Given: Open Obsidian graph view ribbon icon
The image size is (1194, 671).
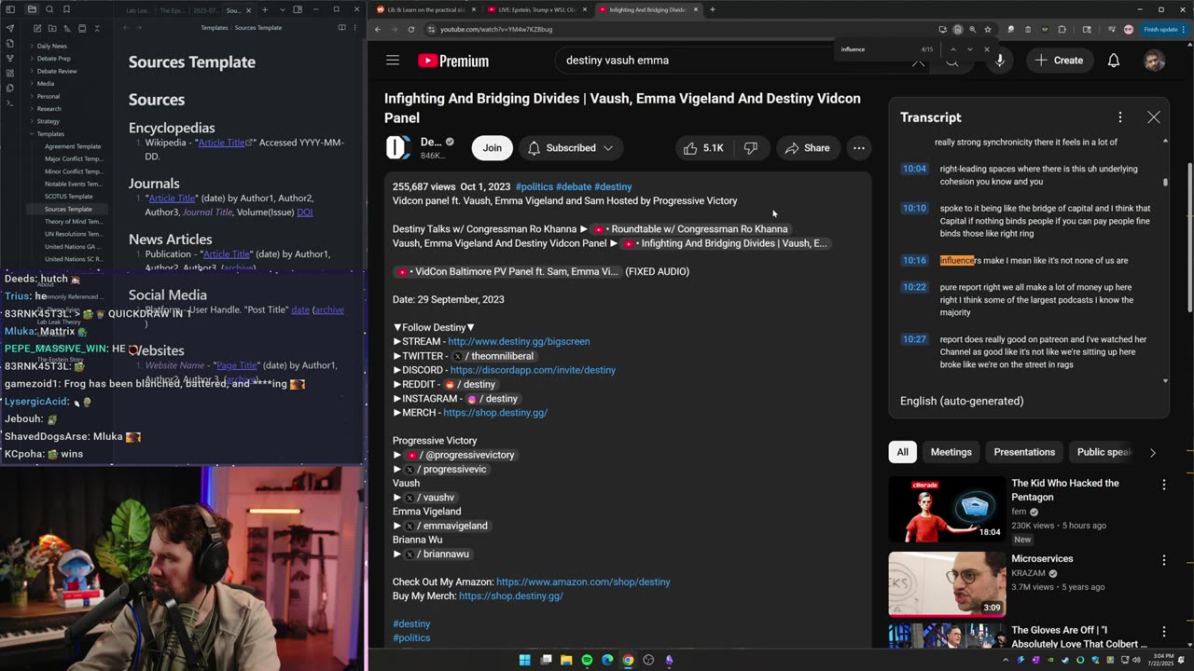Looking at the screenshot, I should [x=9, y=58].
